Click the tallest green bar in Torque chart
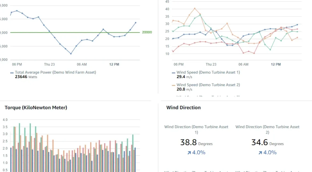This screenshot has width=312, height=172. 19,124
